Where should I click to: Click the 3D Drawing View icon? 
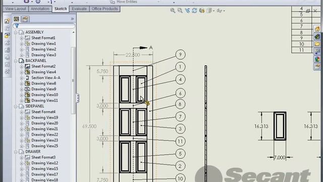pyautogui.click(x=202, y=11)
